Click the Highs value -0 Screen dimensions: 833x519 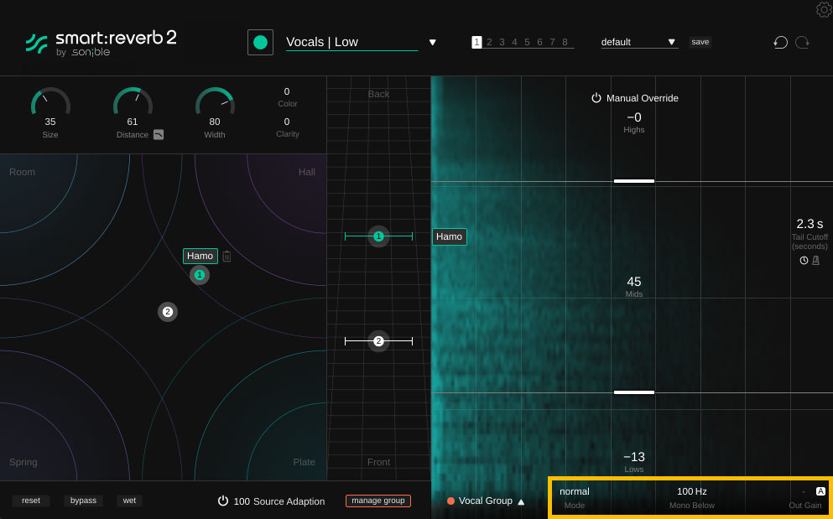coord(634,117)
